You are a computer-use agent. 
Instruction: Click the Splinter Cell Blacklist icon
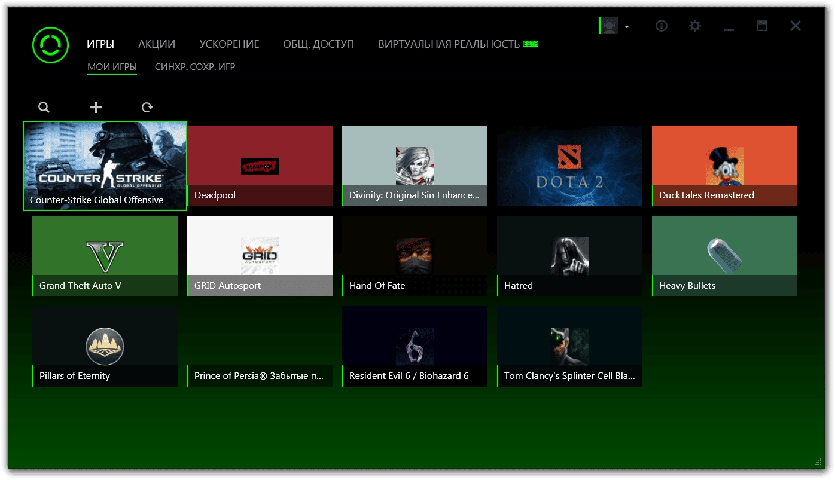point(569,347)
